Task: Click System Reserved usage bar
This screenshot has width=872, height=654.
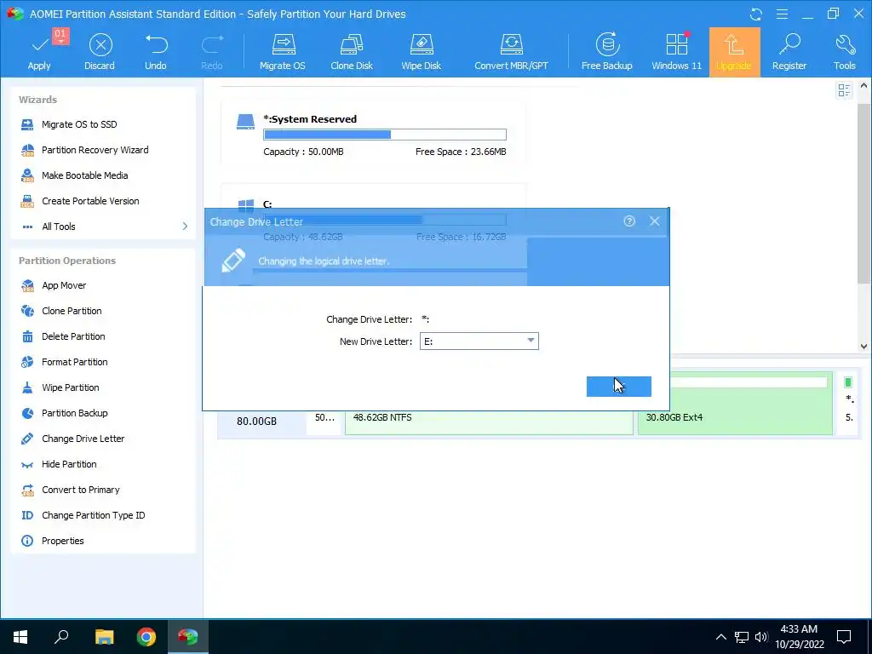Action: tap(385, 135)
